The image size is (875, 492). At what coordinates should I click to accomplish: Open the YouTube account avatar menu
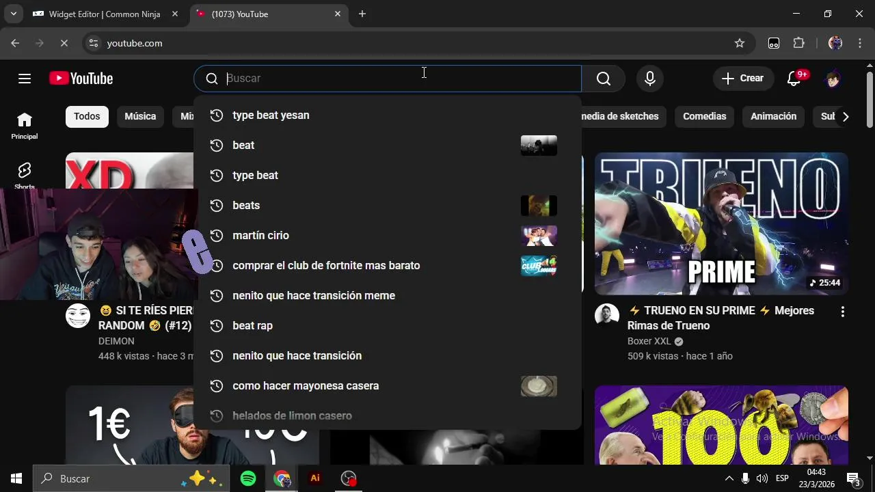click(833, 79)
